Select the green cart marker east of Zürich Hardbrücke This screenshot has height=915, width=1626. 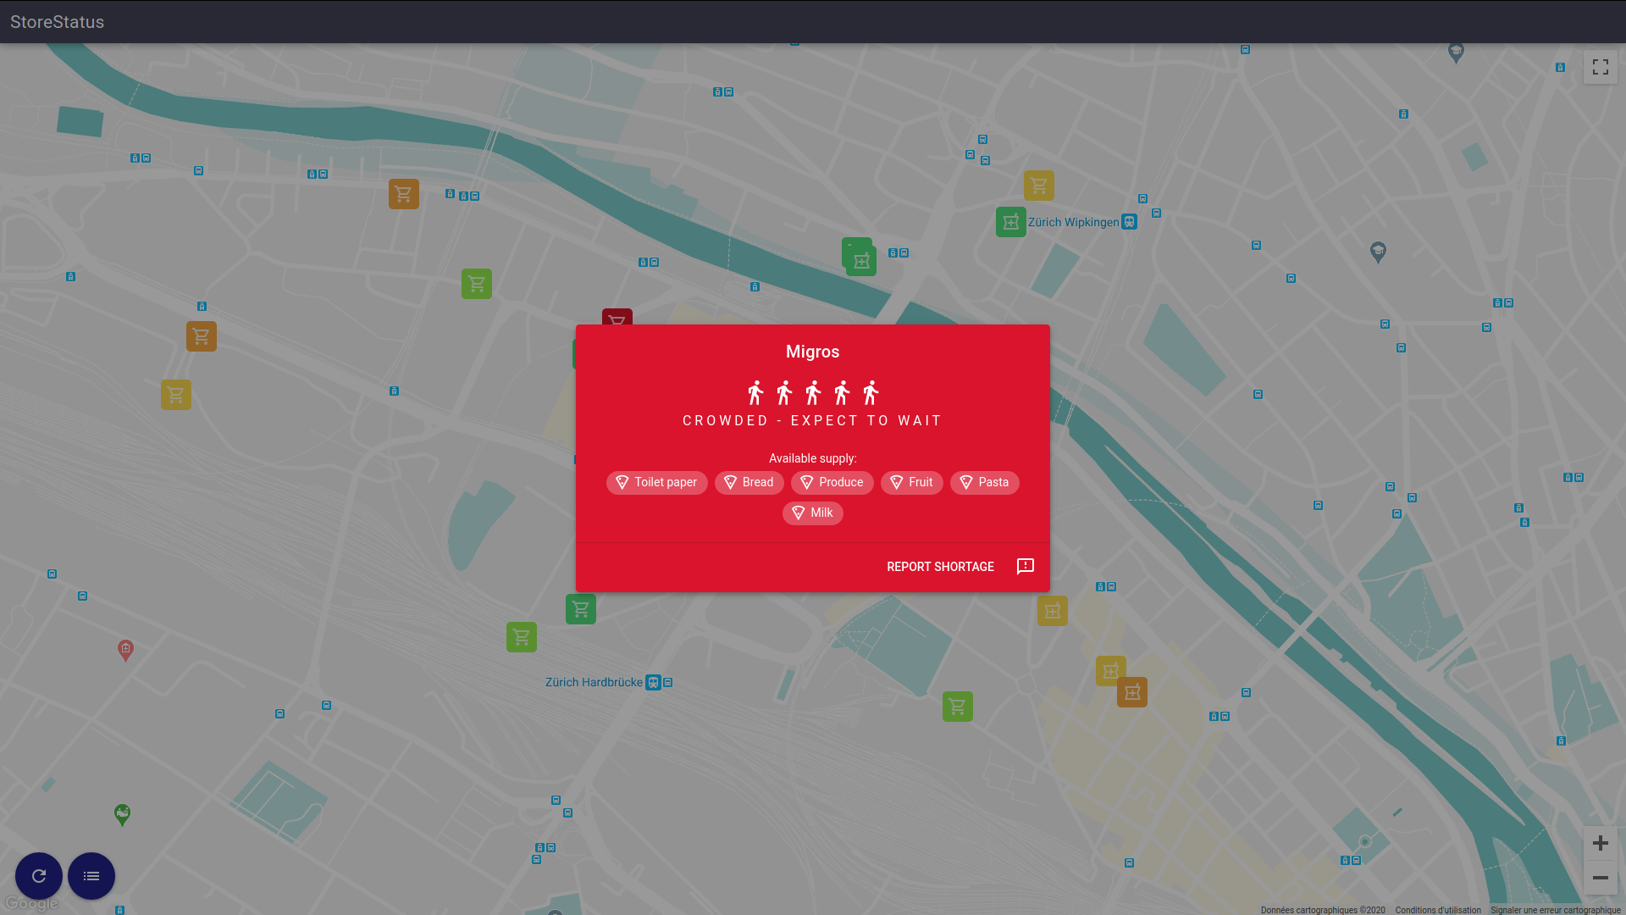[x=958, y=707]
